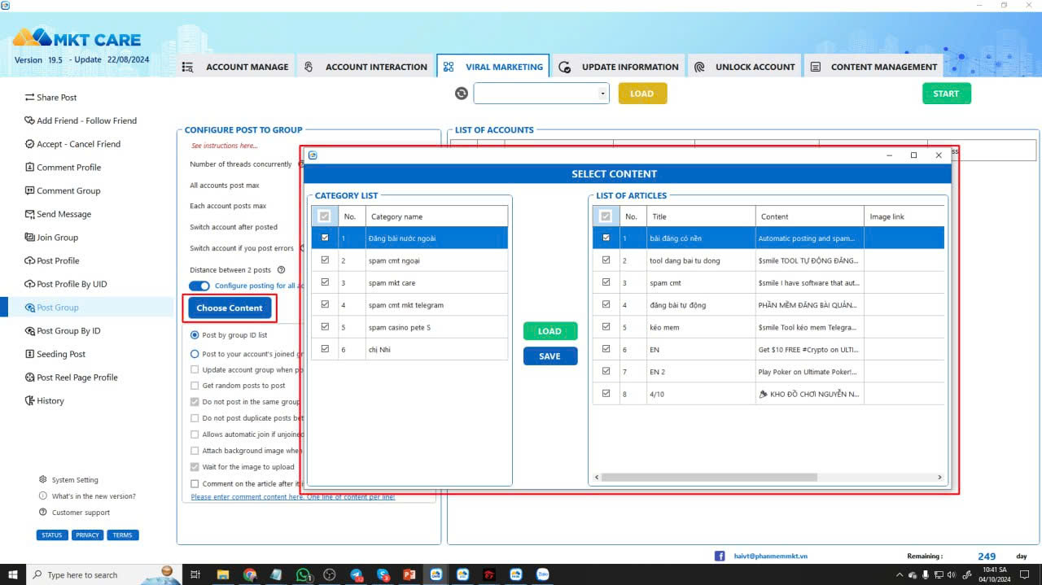Click the Facebook icon near haivt email
The image size is (1042, 585).
[720, 556]
